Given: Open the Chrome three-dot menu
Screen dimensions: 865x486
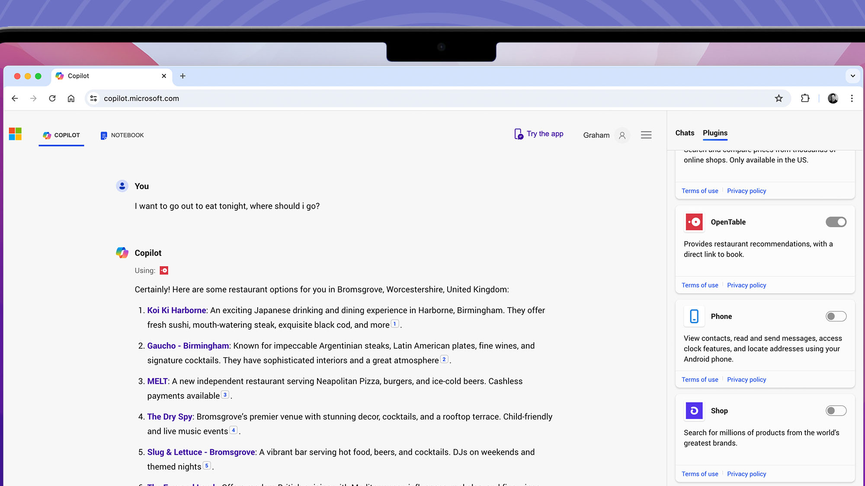Looking at the screenshot, I should [x=852, y=98].
